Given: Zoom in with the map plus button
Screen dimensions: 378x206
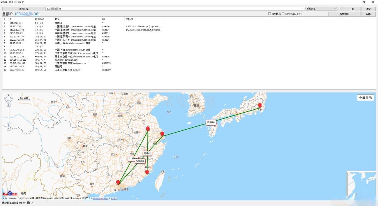Looking at the screenshot, I should pos(8,105).
